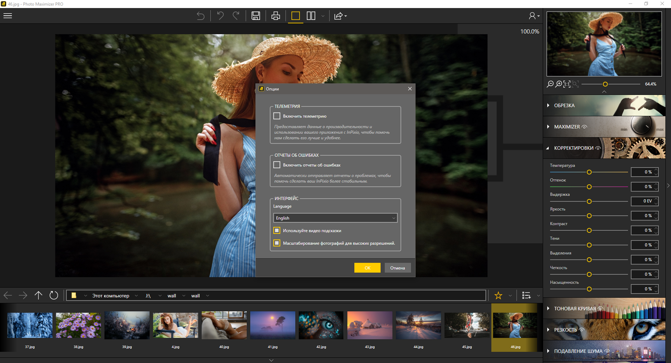Confirm options with the OK button
This screenshot has height=363, width=671.
click(367, 268)
